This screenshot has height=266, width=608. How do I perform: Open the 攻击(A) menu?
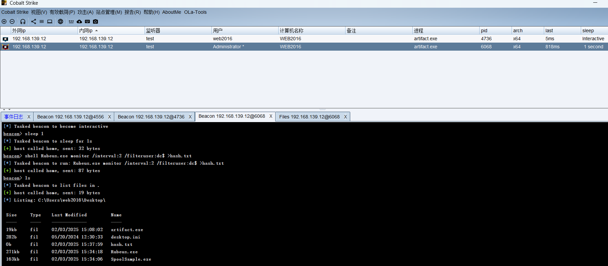(85, 12)
